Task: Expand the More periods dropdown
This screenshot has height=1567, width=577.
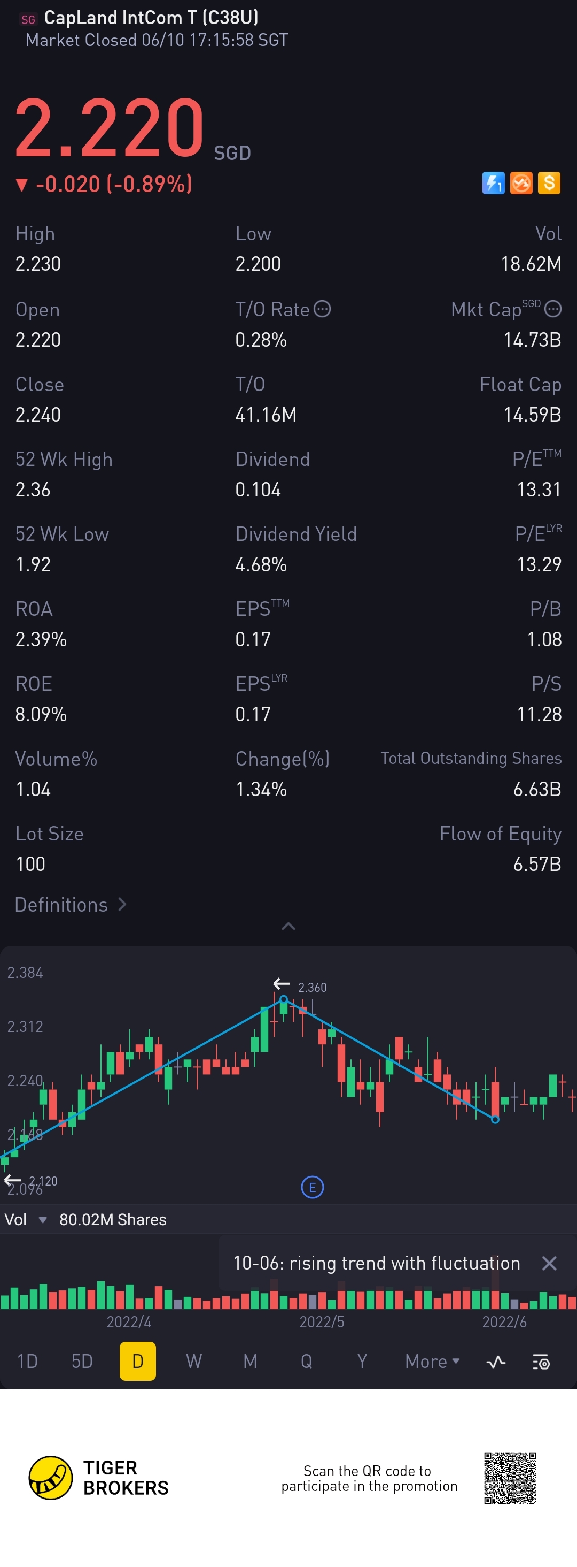Action: 432,1362
